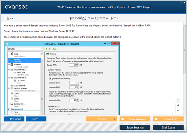Zoom out with the minus button
Screen dimensions: 187x133
tap(178, 110)
